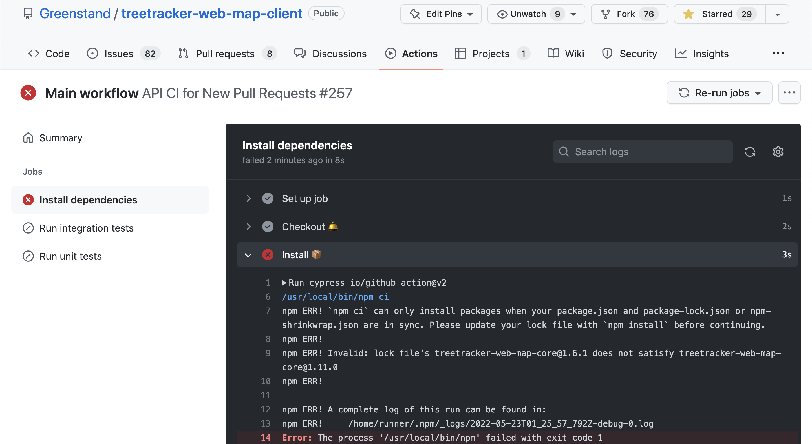Open the Summary page via home icon
Screen dimensions: 812x444
click(28, 137)
